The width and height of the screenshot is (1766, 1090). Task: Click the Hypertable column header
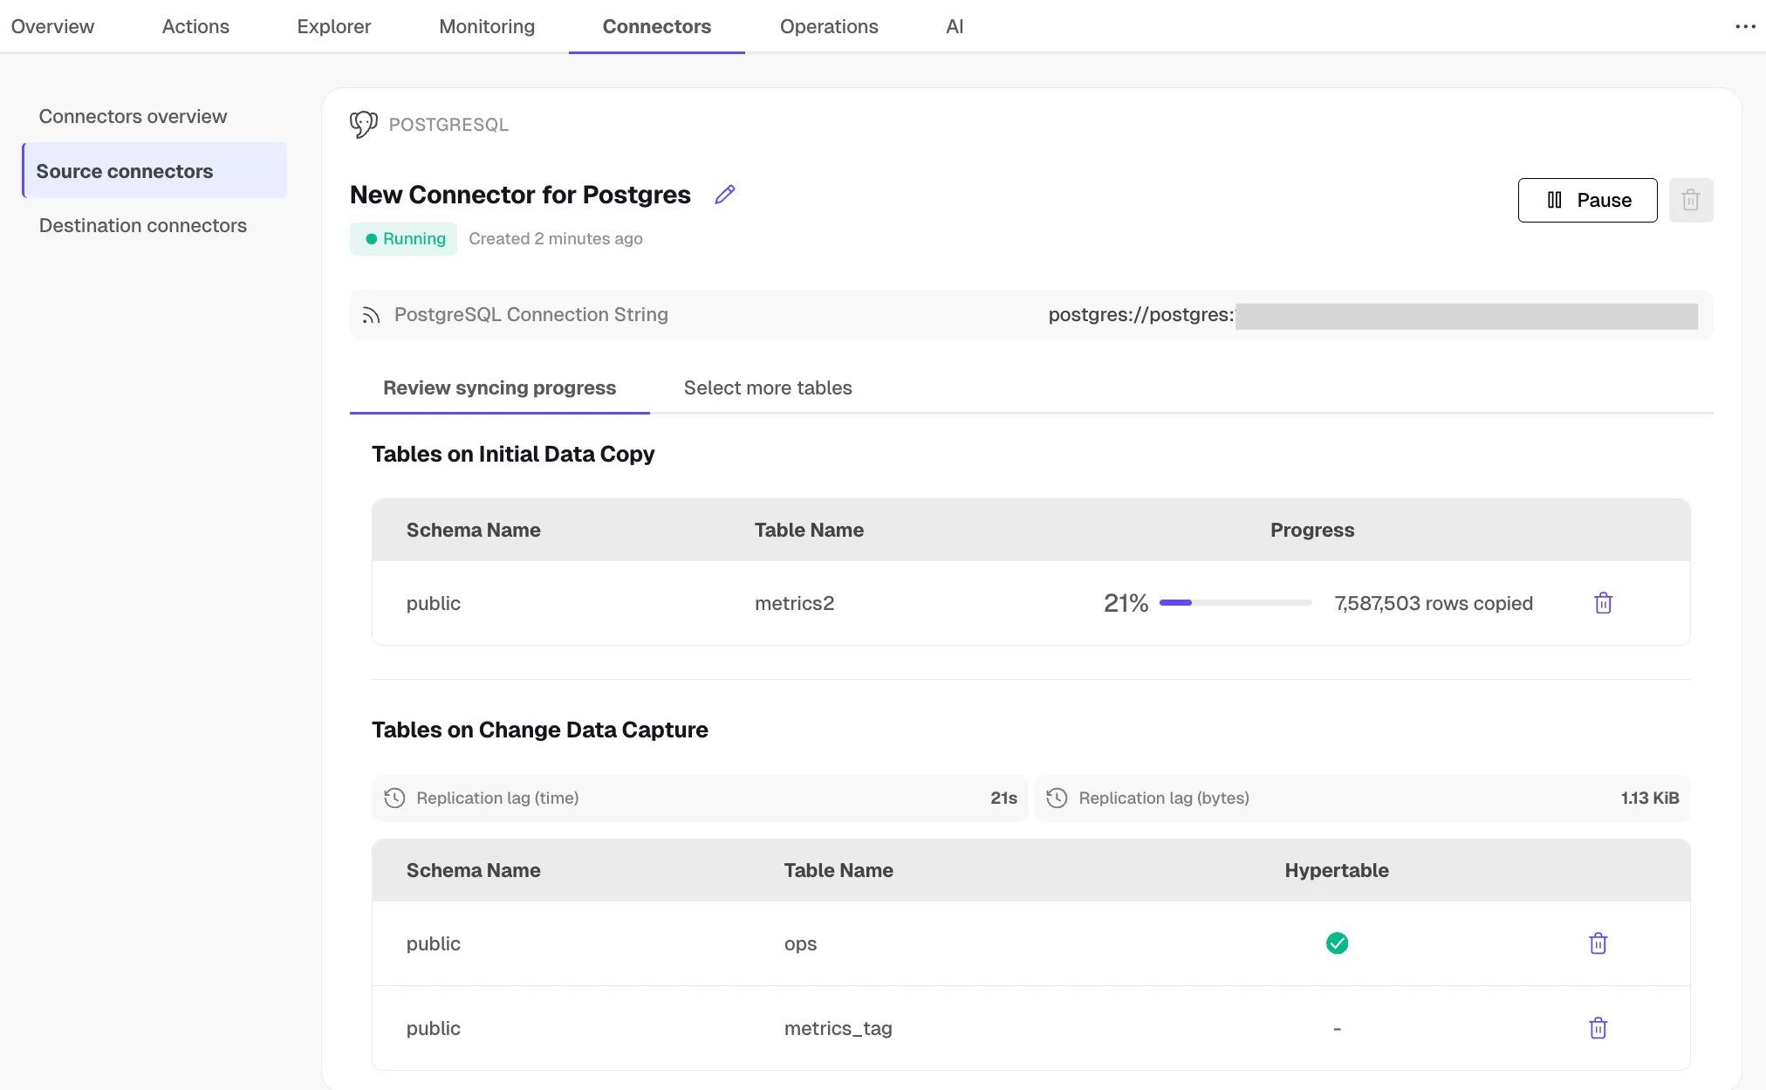click(1337, 870)
